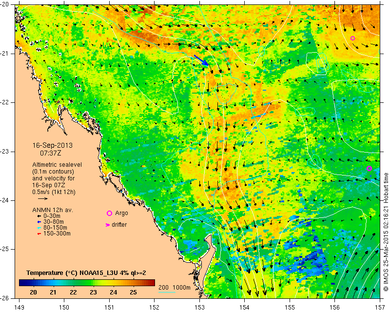Click the blue 30-80m legend arrow

[39, 222]
